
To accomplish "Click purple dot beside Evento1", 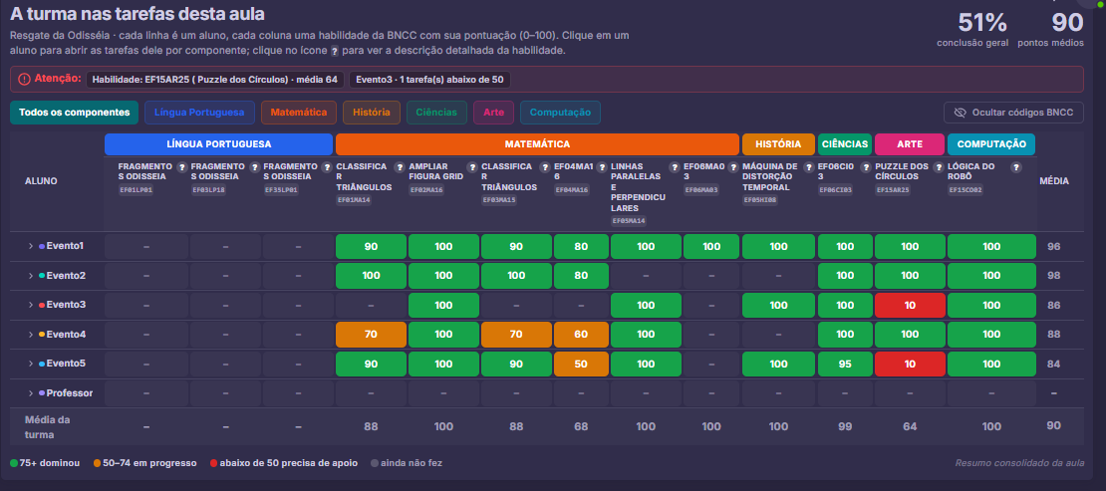I will (x=42, y=246).
